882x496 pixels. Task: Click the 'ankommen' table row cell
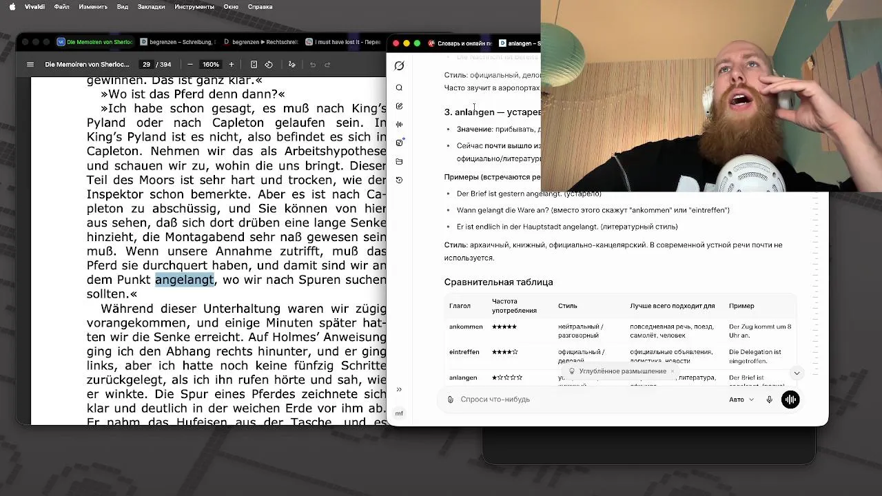click(x=466, y=327)
